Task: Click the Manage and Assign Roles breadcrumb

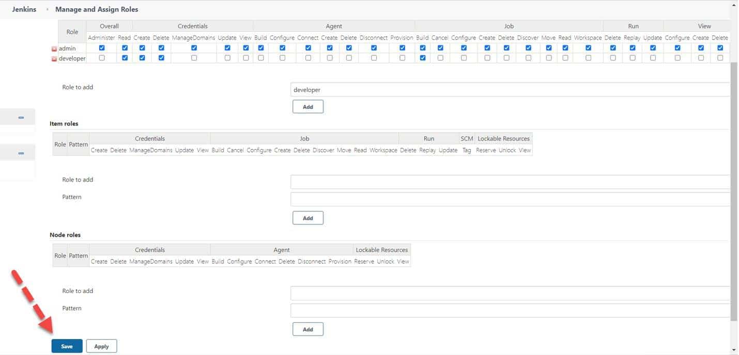Action: click(96, 9)
